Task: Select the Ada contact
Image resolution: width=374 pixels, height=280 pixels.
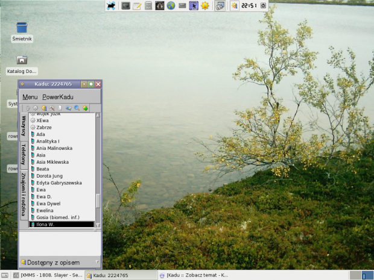Action: pyautogui.click(x=62, y=134)
